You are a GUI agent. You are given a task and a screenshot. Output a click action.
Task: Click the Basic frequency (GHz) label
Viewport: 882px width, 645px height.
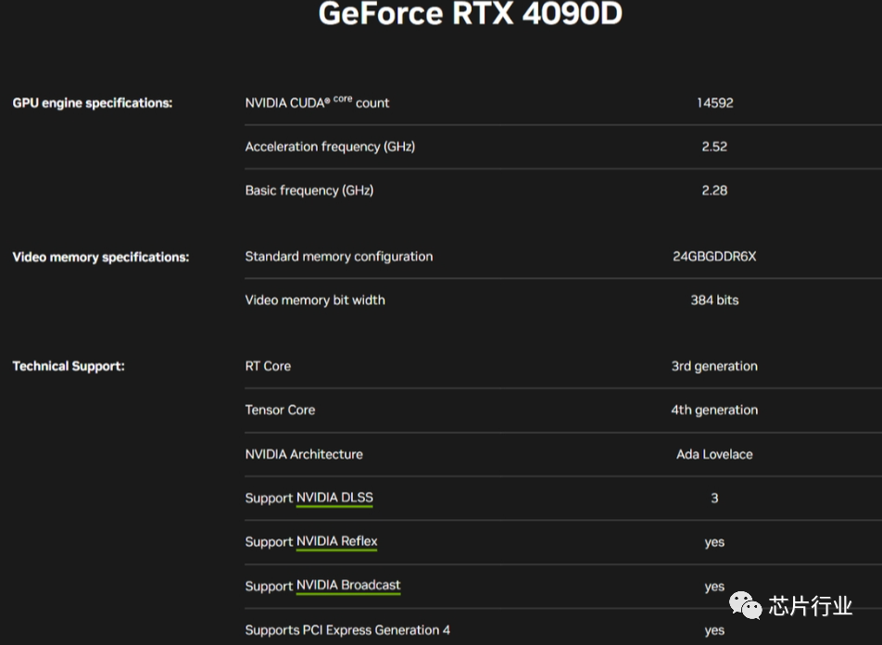(x=309, y=191)
